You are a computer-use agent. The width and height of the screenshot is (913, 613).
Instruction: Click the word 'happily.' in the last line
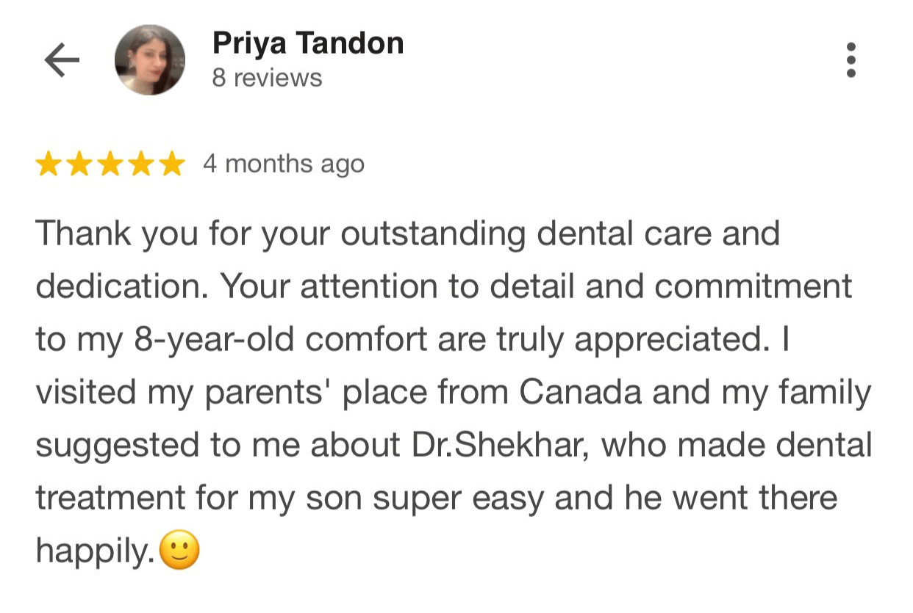(x=96, y=553)
